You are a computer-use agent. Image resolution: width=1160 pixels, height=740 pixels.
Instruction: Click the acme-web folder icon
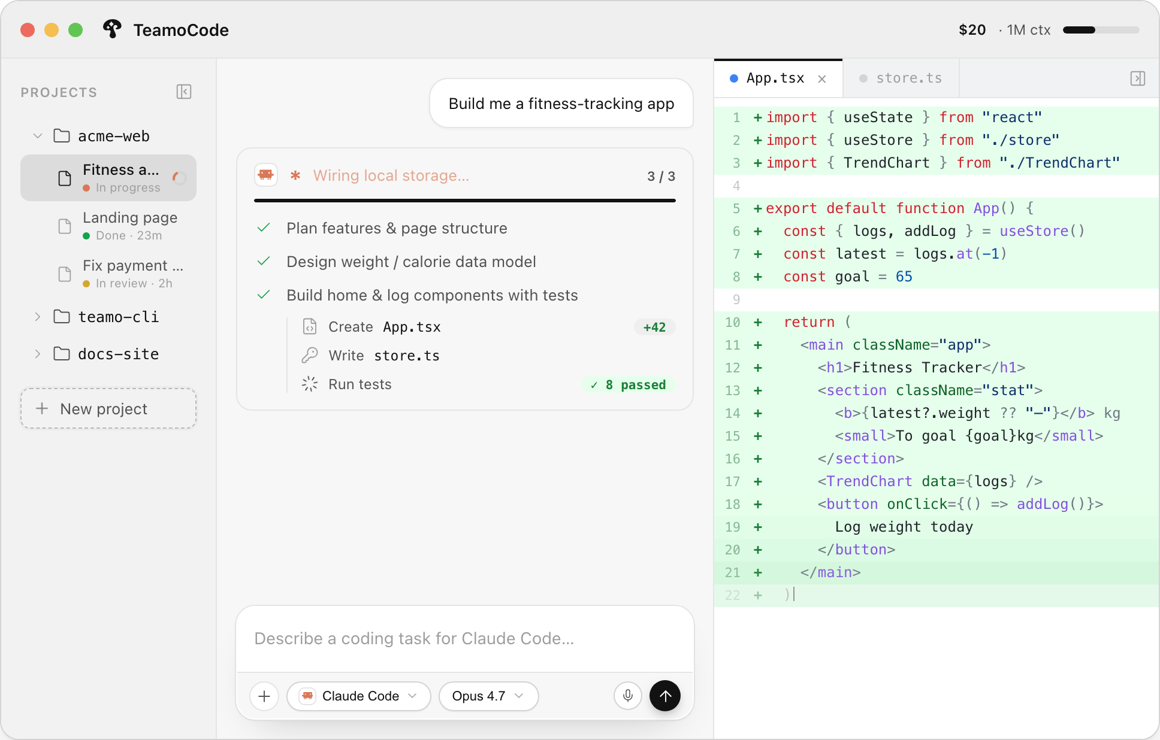pyautogui.click(x=62, y=136)
